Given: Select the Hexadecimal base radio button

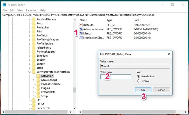Looking at the screenshot, I should (x=139, y=76).
